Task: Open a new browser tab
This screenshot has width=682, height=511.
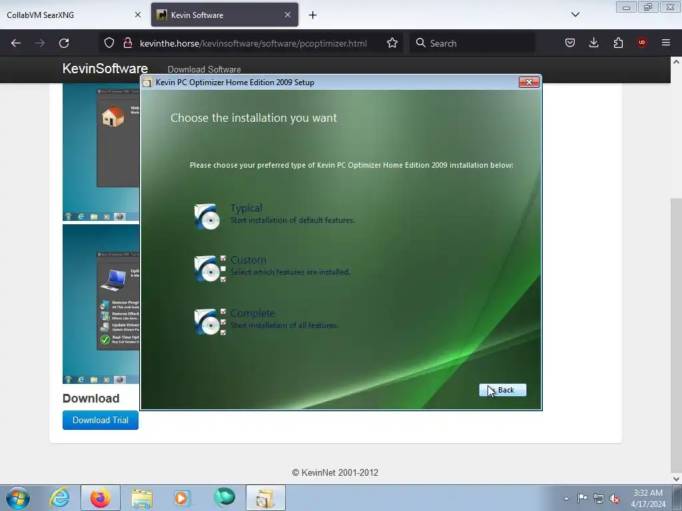Action: [x=313, y=15]
